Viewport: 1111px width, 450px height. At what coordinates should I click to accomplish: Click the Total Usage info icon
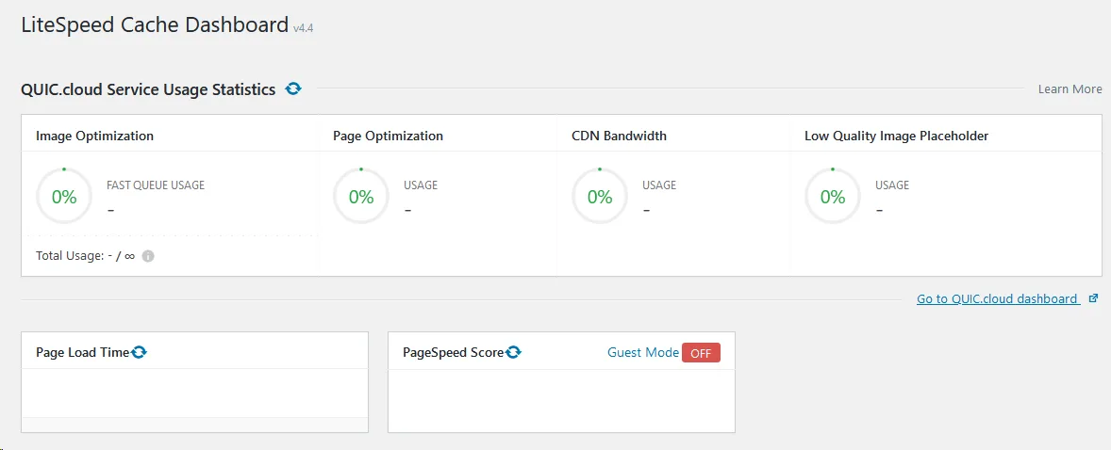148,256
